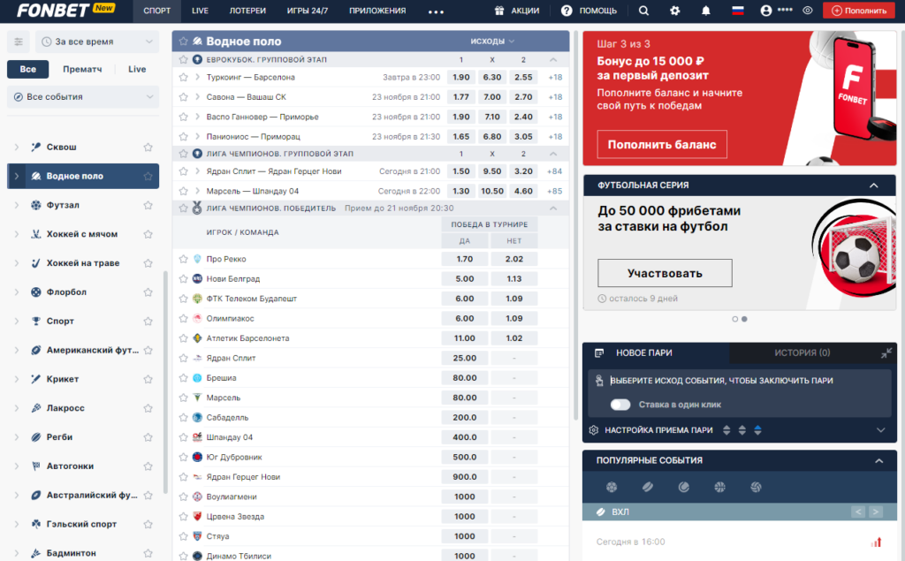Open the Исходы market dropdown

(x=492, y=41)
